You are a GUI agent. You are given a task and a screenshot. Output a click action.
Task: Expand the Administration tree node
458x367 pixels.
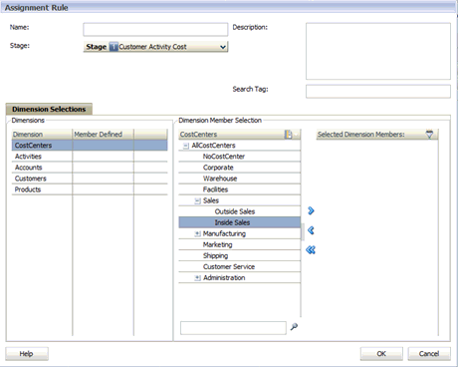pos(197,278)
